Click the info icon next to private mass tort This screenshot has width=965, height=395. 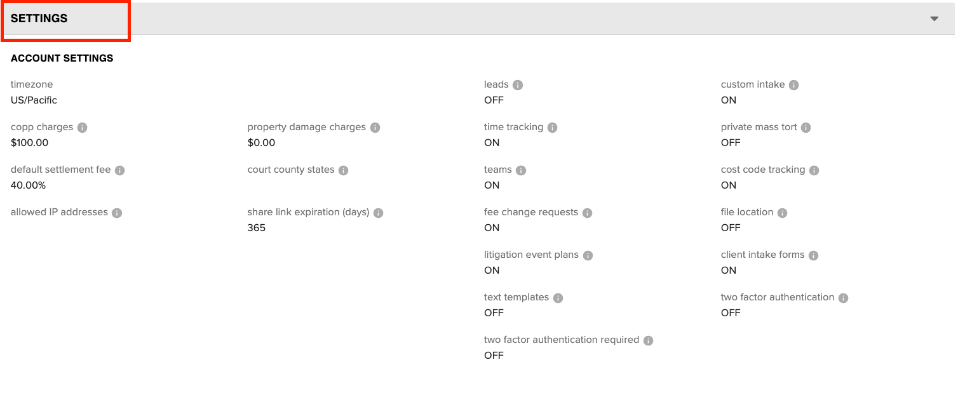tap(806, 128)
